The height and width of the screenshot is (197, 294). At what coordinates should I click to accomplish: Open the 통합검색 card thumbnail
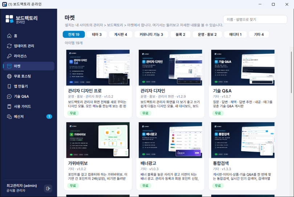click(243, 140)
